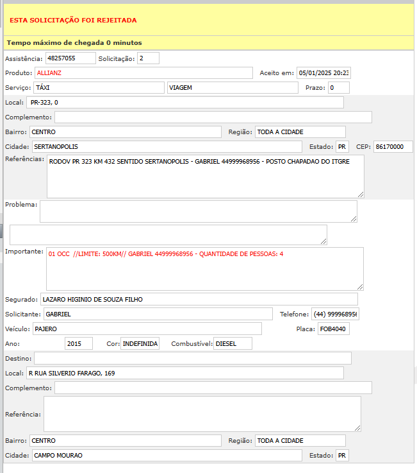The height and width of the screenshot is (473, 417).
Task: Click inside the Referências text area
Action: pyautogui.click(x=205, y=176)
